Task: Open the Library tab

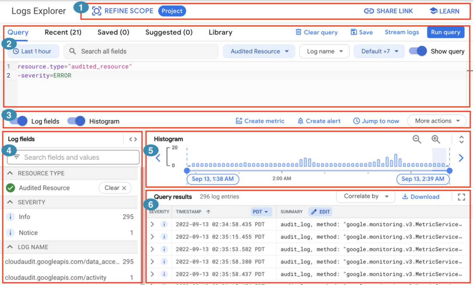Action: pos(220,32)
